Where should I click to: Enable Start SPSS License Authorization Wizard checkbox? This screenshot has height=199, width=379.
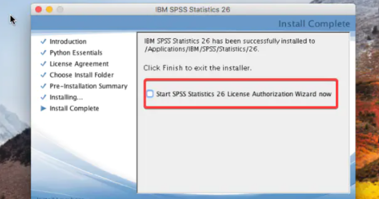[x=150, y=94]
